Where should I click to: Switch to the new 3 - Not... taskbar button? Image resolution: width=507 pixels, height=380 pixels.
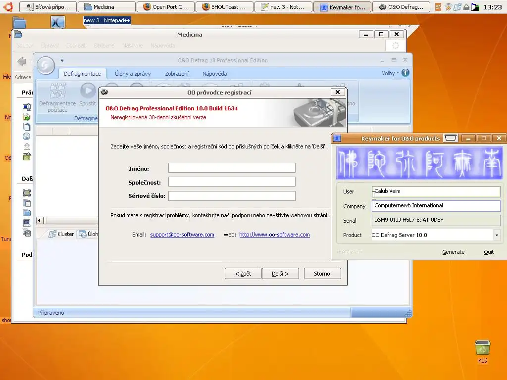click(x=283, y=7)
